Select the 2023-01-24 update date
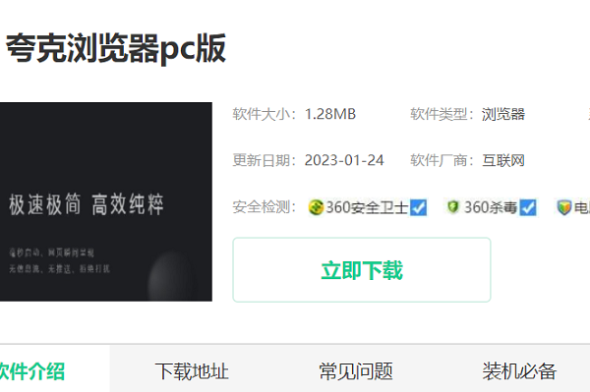590x392 pixels. tap(344, 160)
